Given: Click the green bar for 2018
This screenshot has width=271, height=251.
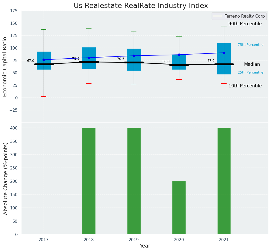Looking at the screenshot, I should coord(89,181).
